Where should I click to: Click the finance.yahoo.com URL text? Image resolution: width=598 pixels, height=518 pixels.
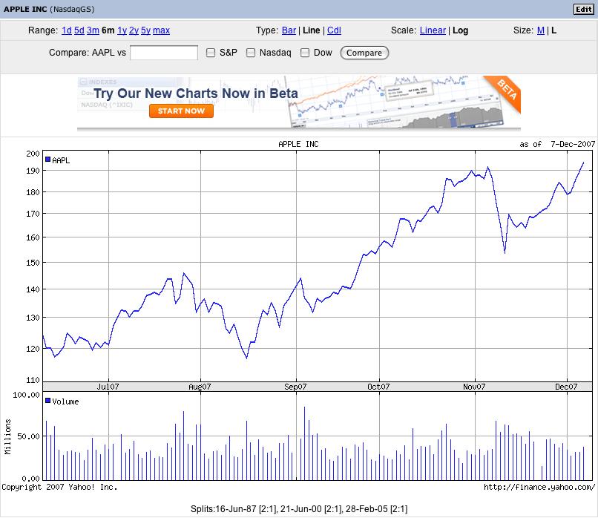coord(539,487)
